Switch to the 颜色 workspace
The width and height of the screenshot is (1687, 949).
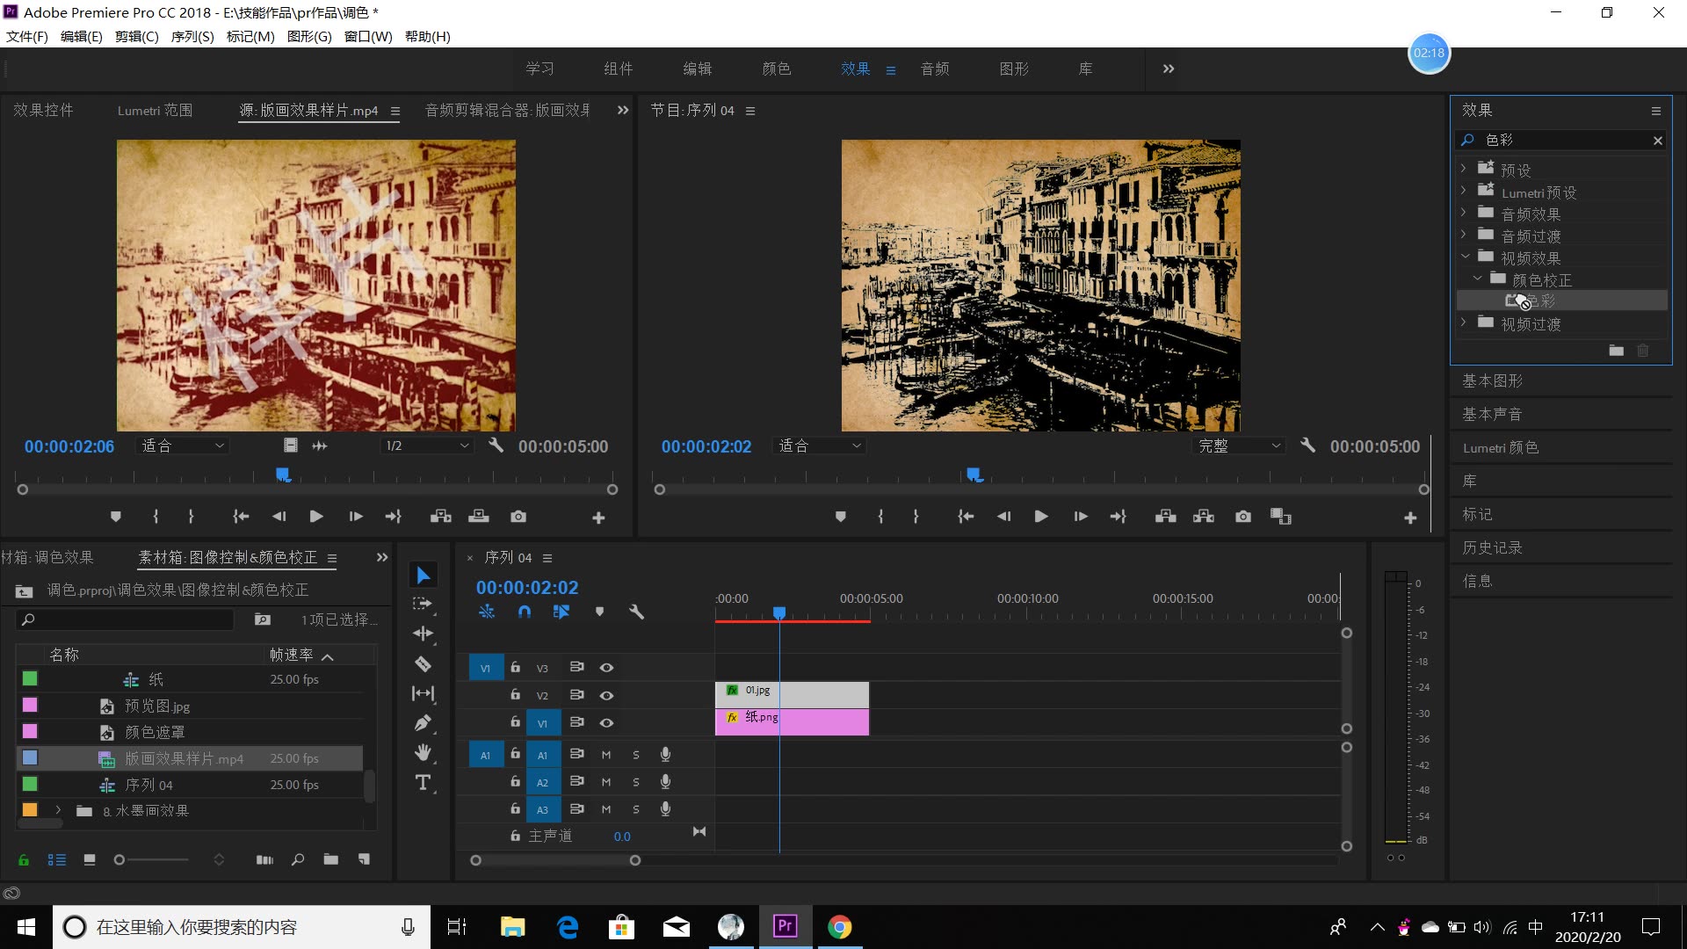776,69
